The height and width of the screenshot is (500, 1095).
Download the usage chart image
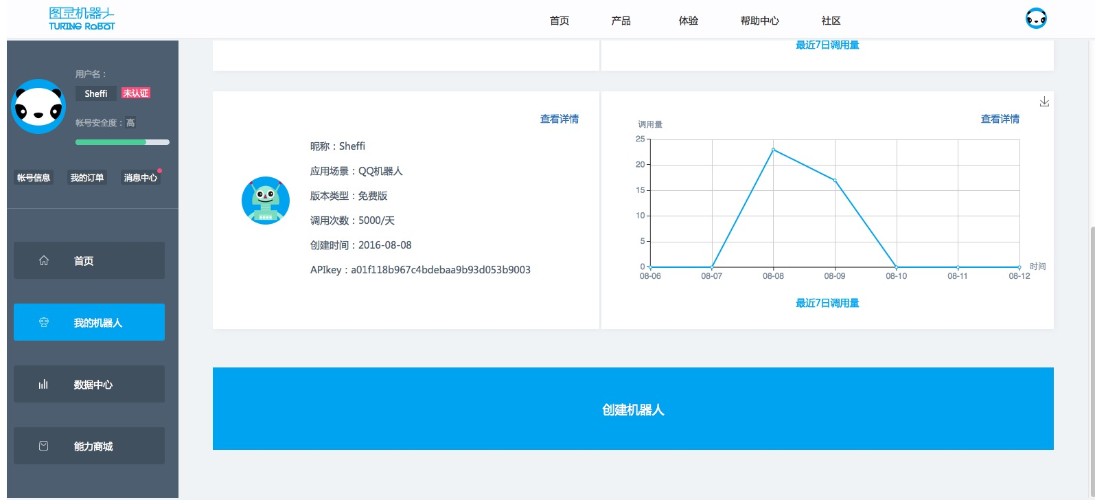pos(1044,102)
